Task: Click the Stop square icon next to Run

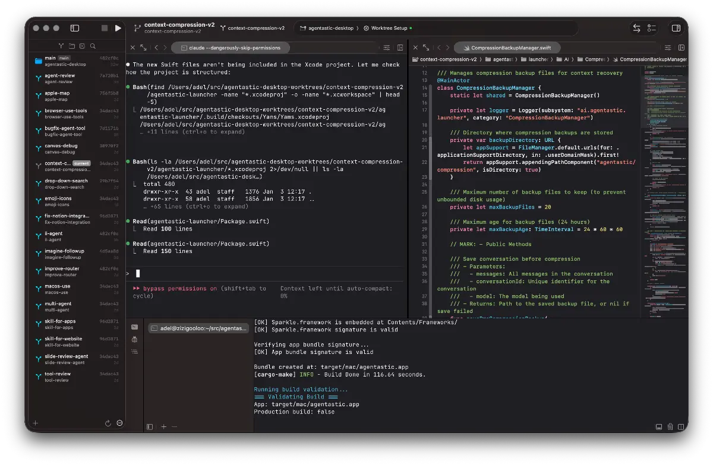Action: pyautogui.click(x=105, y=28)
